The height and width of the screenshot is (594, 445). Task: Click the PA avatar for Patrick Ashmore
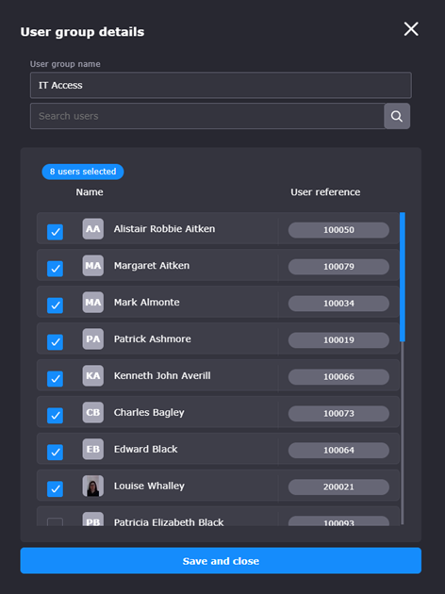click(93, 339)
